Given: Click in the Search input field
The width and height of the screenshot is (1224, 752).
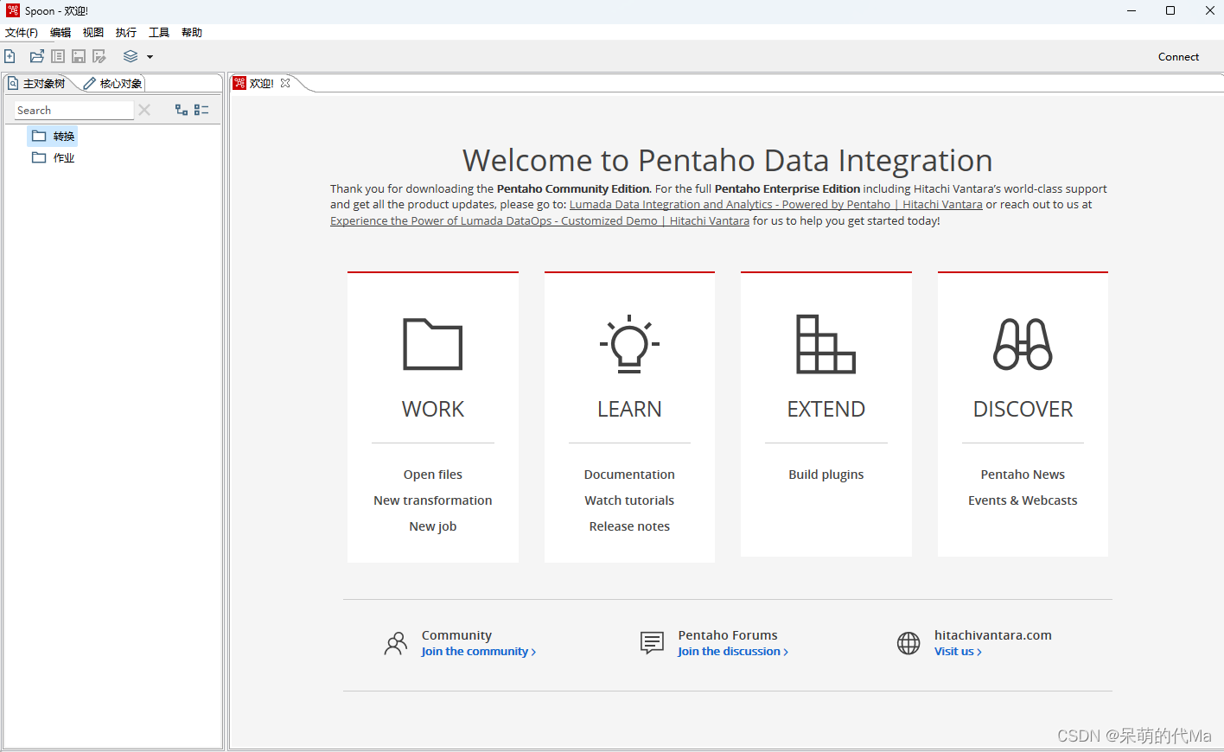Looking at the screenshot, I should [x=74, y=110].
